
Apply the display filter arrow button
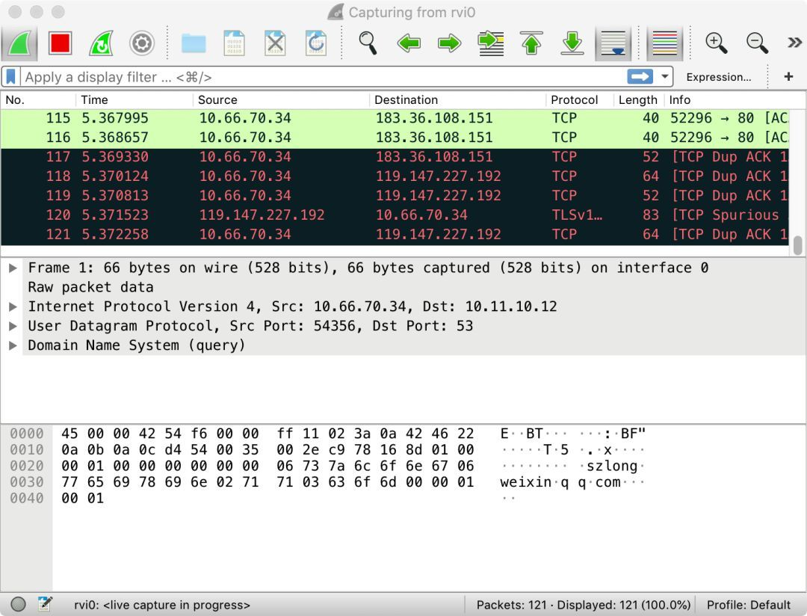[x=640, y=77]
